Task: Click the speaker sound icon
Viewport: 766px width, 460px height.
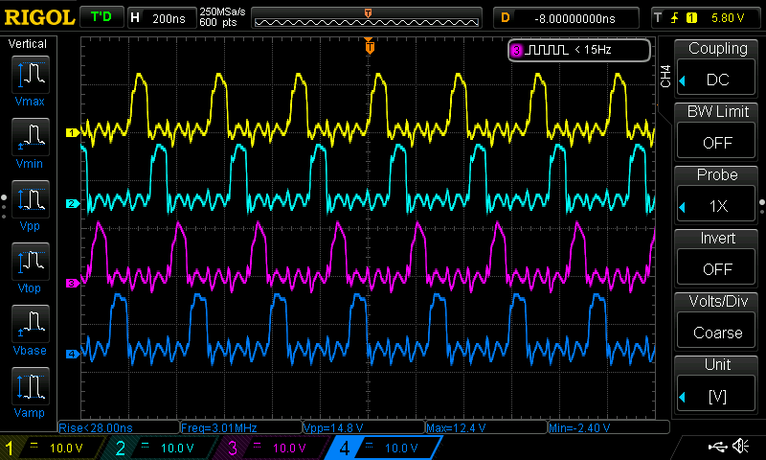Action: tap(739, 446)
